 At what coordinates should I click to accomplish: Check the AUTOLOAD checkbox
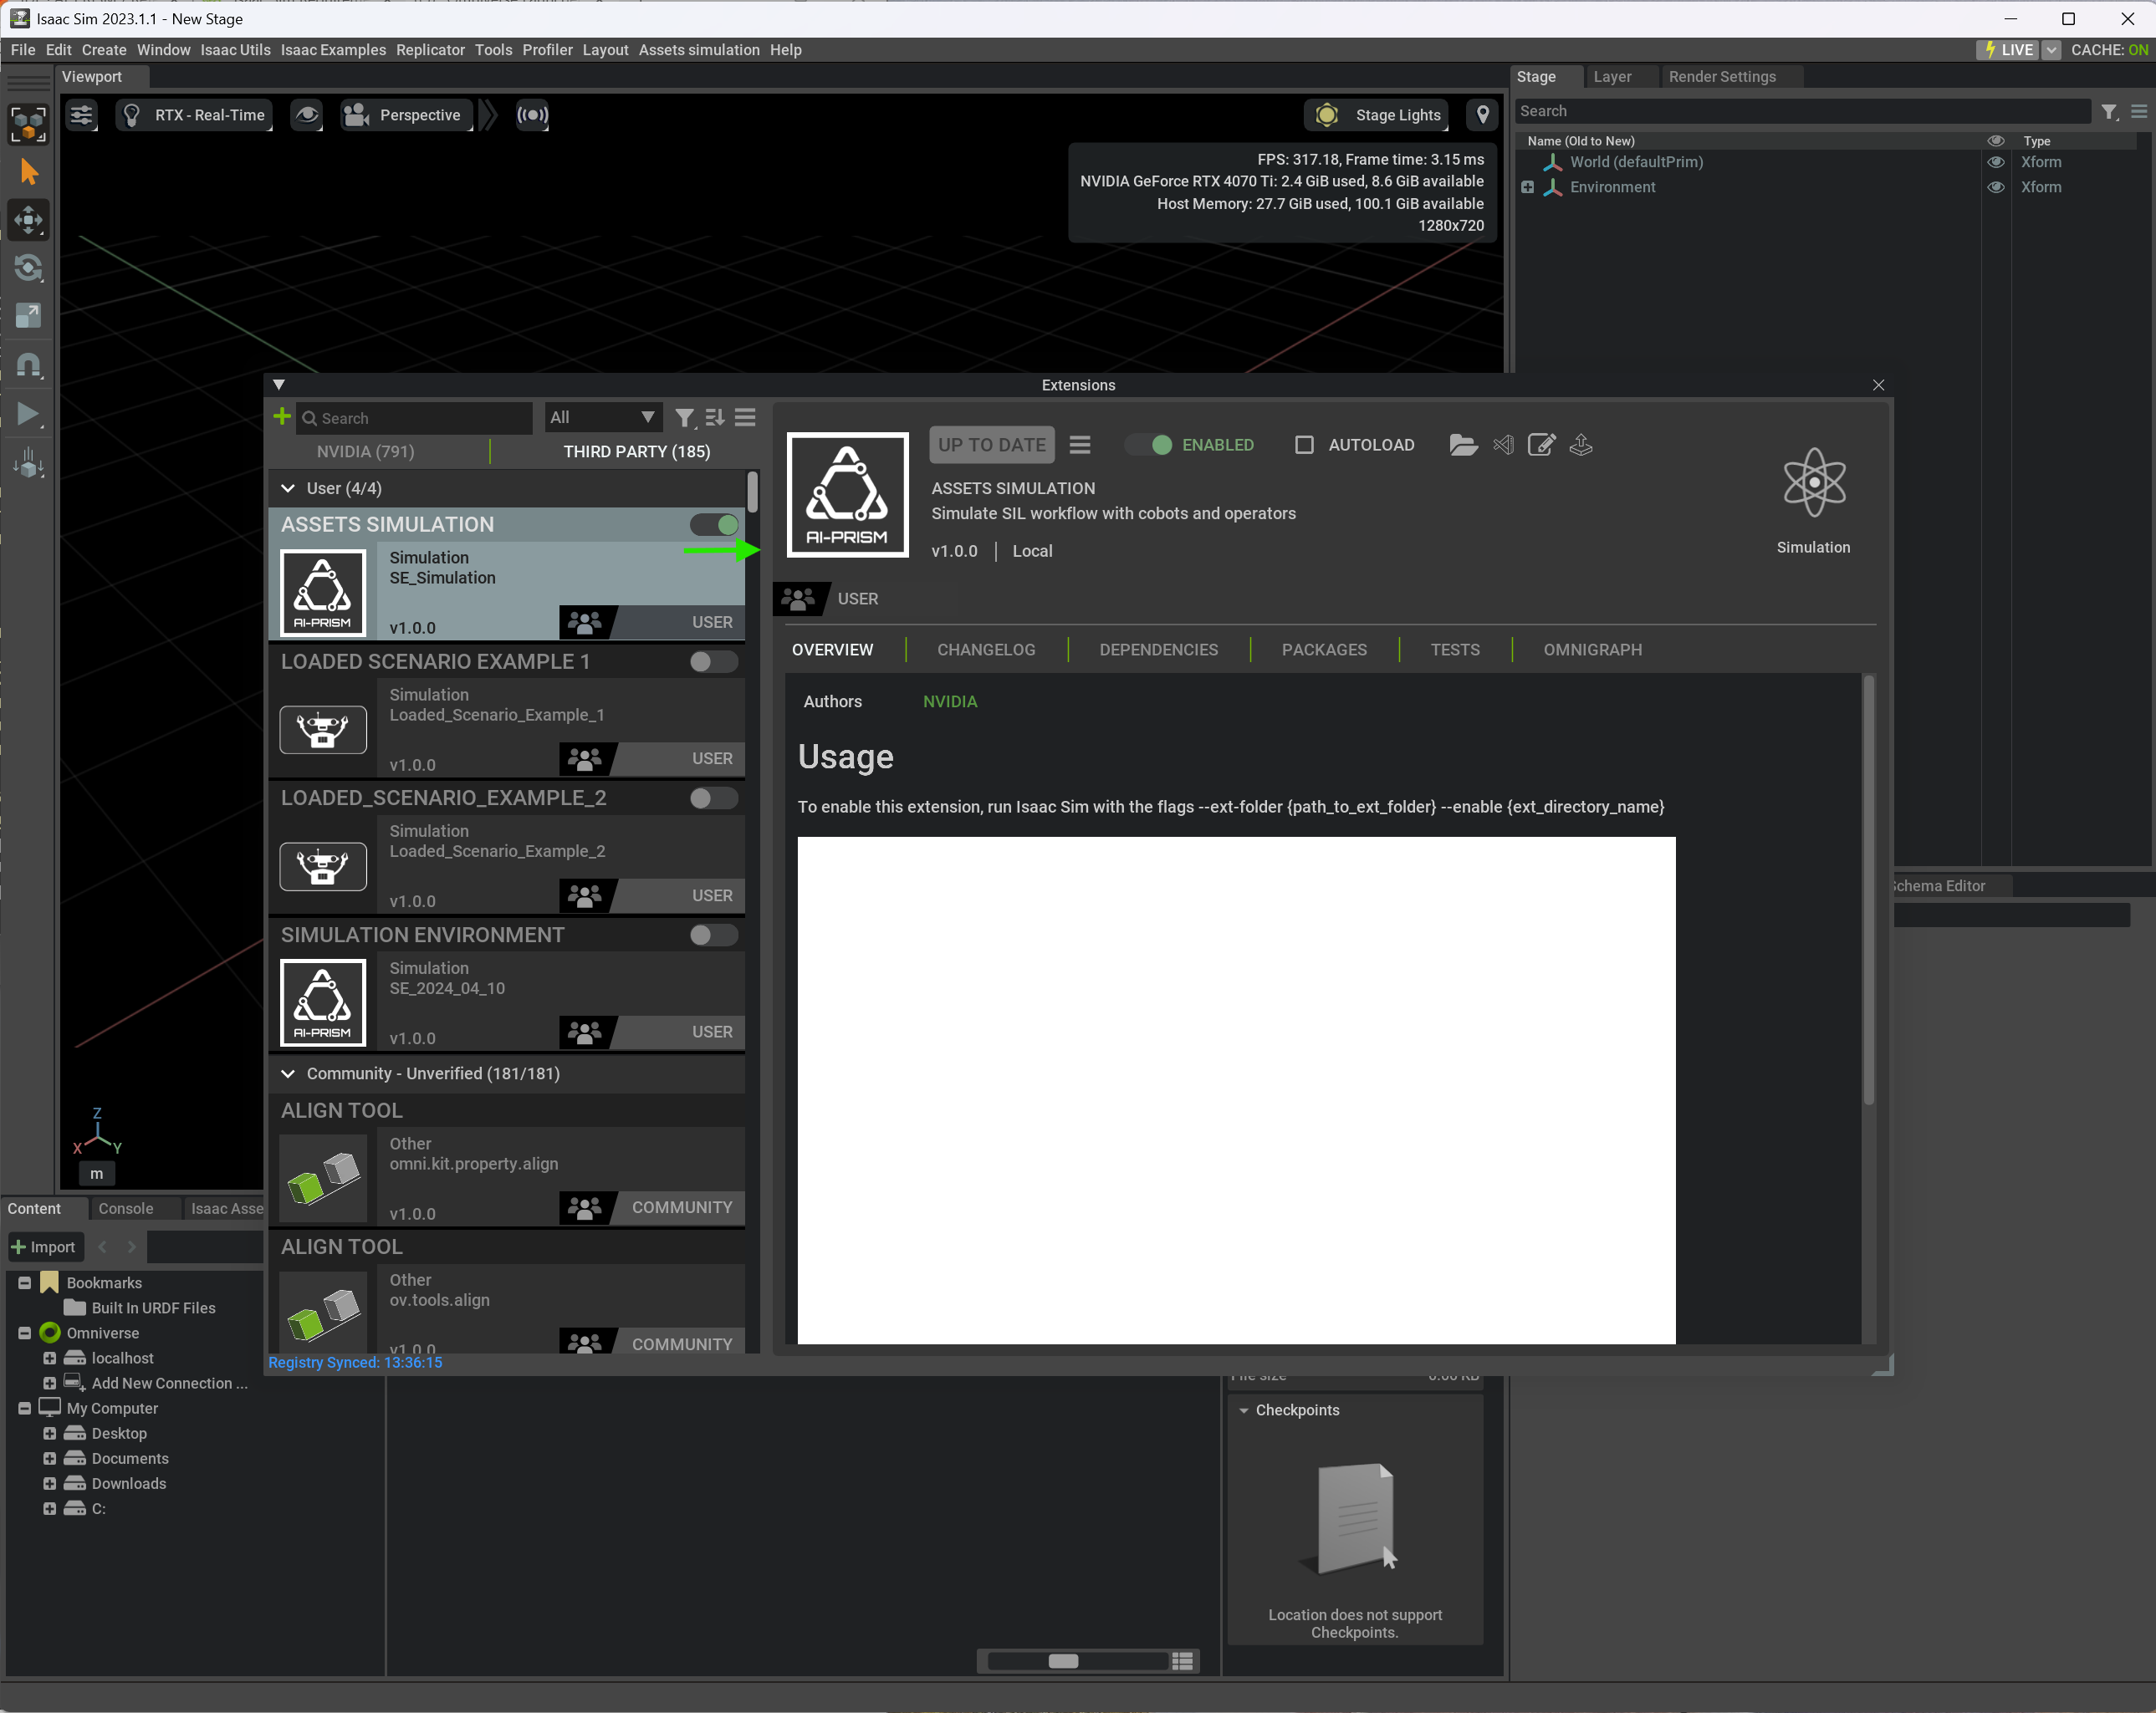click(x=1304, y=445)
